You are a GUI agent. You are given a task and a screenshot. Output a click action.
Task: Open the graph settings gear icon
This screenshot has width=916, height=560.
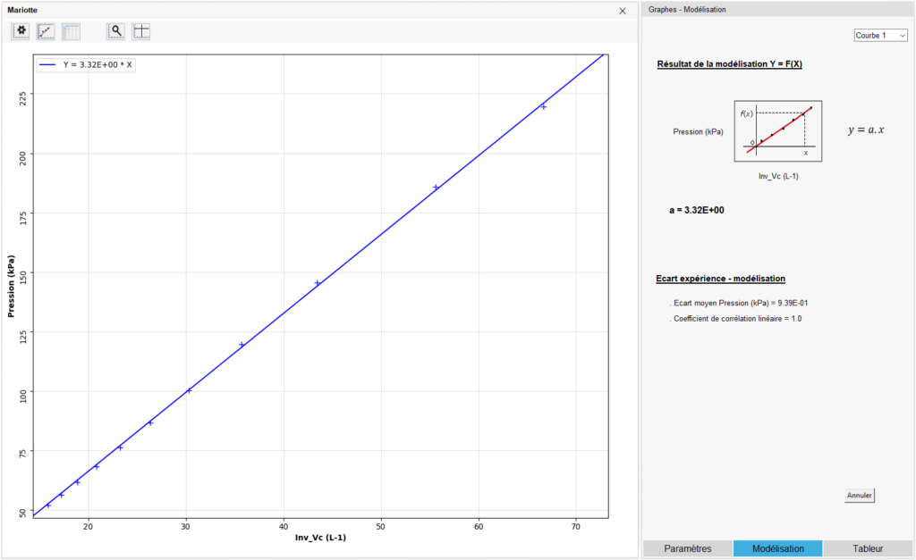tap(21, 31)
